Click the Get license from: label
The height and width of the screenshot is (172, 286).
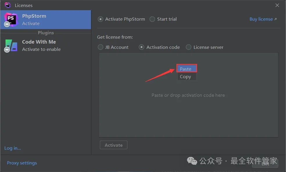click(x=115, y=37)
